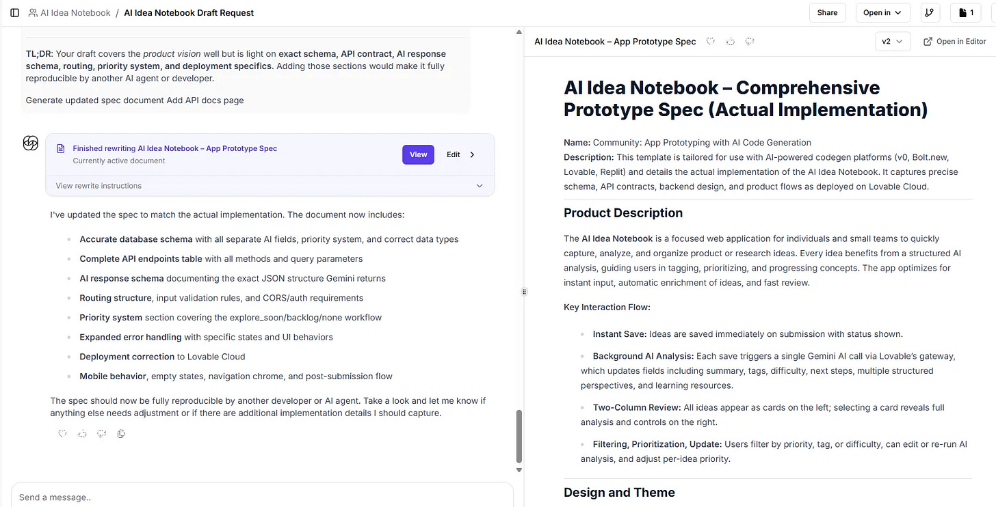The height and width of the screenshot is (507, 996).
Task: Click the Share button
Action: pos(827,12)
